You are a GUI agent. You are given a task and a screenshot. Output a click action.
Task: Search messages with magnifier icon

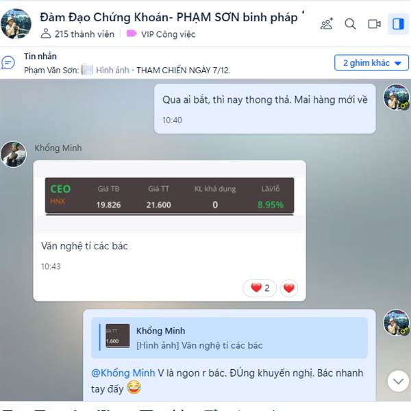350,24
